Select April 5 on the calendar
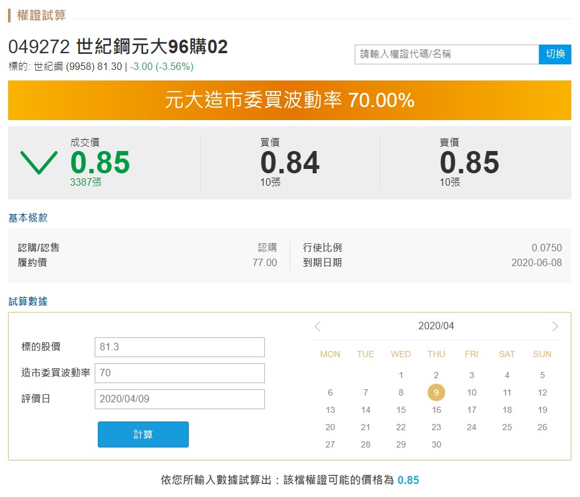This screenshot has width=580, height=497. click(x=542, y=375)
